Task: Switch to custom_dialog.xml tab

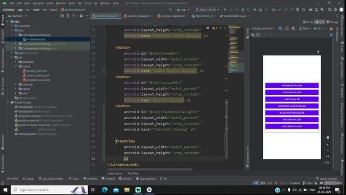Action: pyautogui.click(x=138, y=16)
